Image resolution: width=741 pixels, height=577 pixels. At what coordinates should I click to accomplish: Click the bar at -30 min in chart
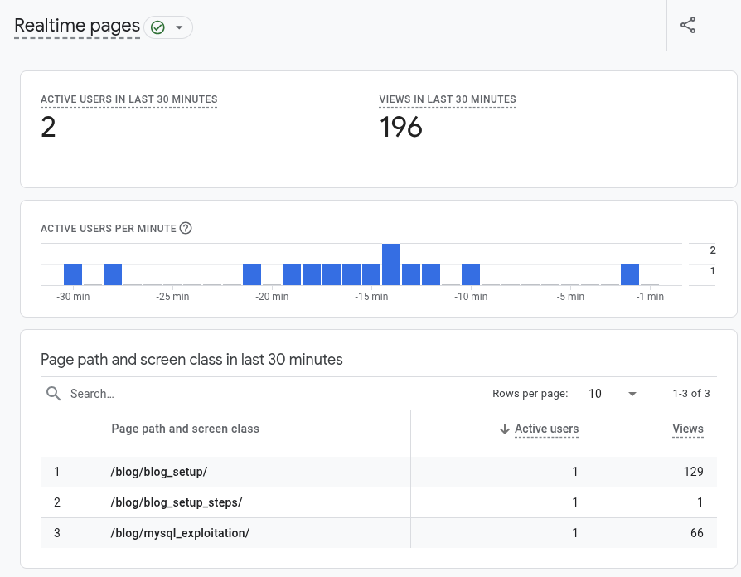tap(73, 275)
